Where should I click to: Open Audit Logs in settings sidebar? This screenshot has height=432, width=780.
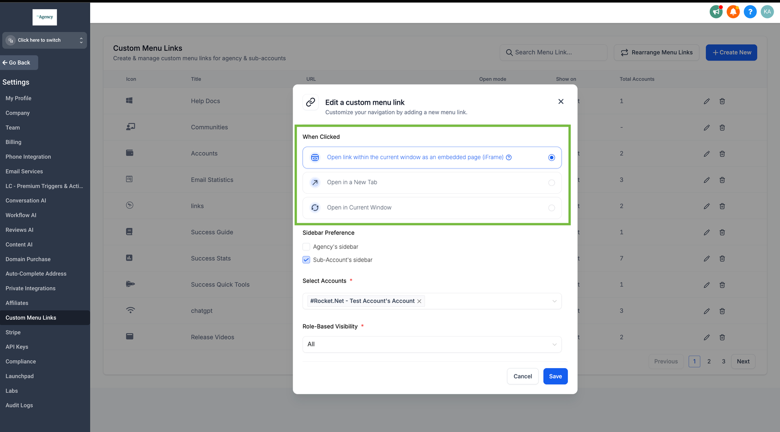click(19, 405)
